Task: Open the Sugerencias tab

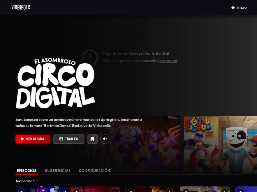Action: (58, 171)
